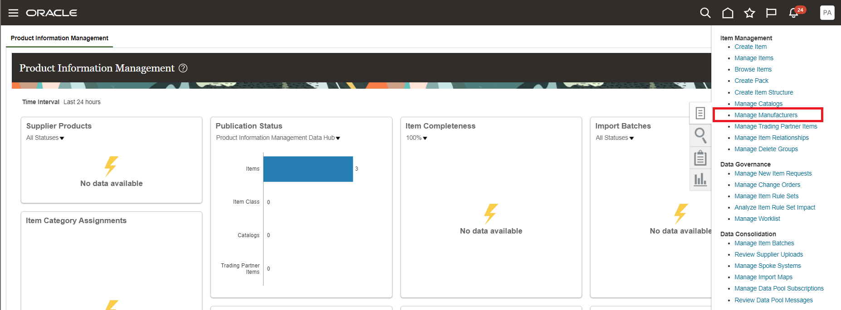Click the Oracle logo
The width and height of the screenshot is (841, 310).
click(x=51, y=13)
